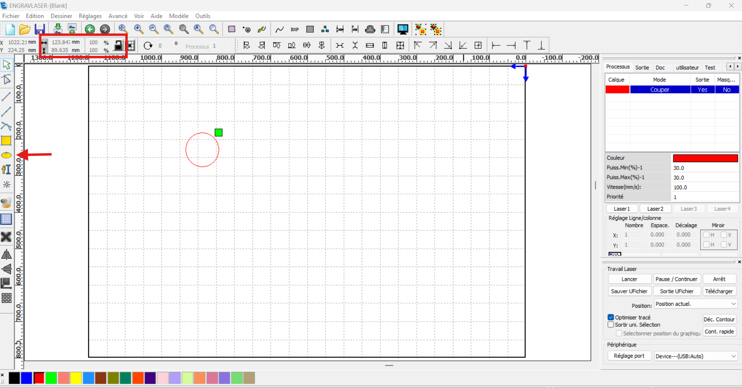Click the Puiss.Max value field

click(x=705, y=177)
